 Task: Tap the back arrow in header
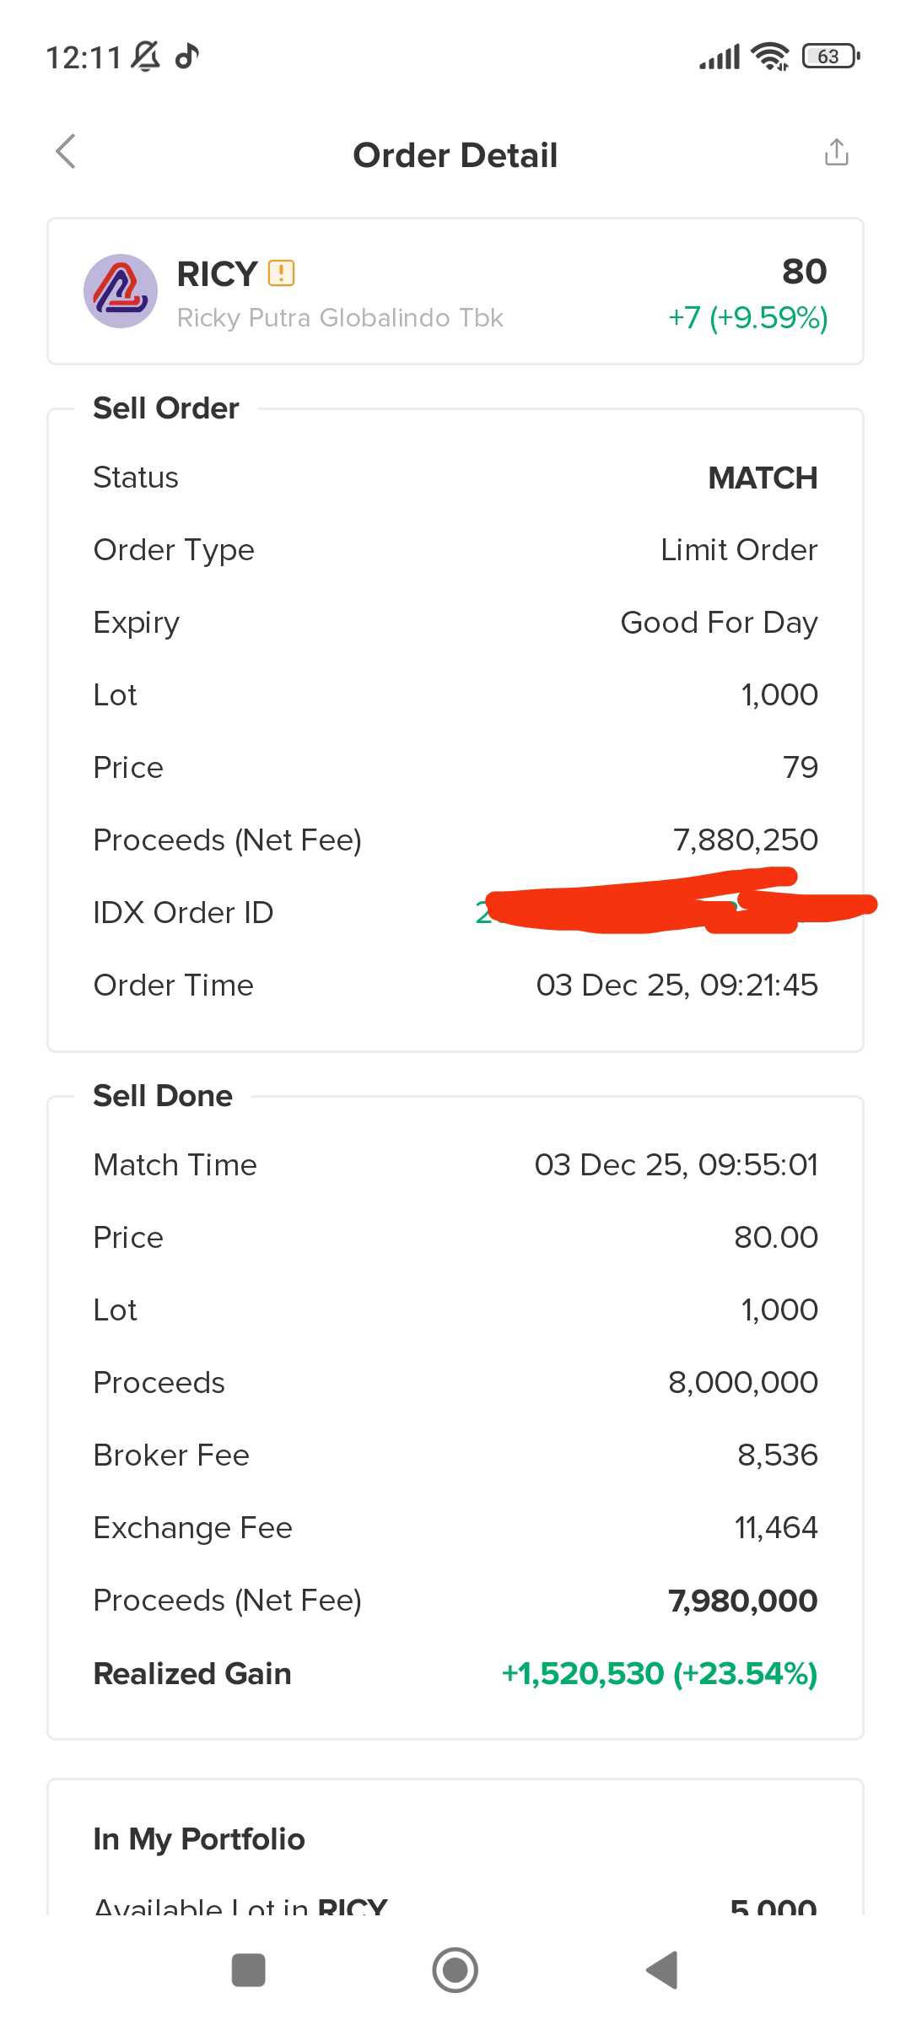tap(66, 152)
